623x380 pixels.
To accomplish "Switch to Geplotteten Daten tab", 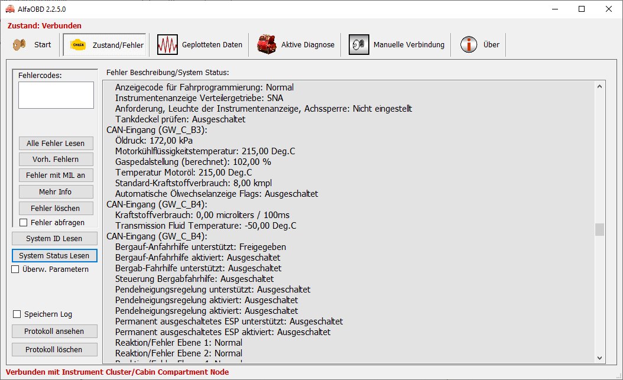I will pos(212,45).
